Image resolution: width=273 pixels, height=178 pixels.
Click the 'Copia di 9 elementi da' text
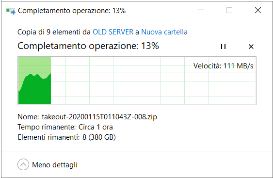pyautogui.click(x=54, y=32)
